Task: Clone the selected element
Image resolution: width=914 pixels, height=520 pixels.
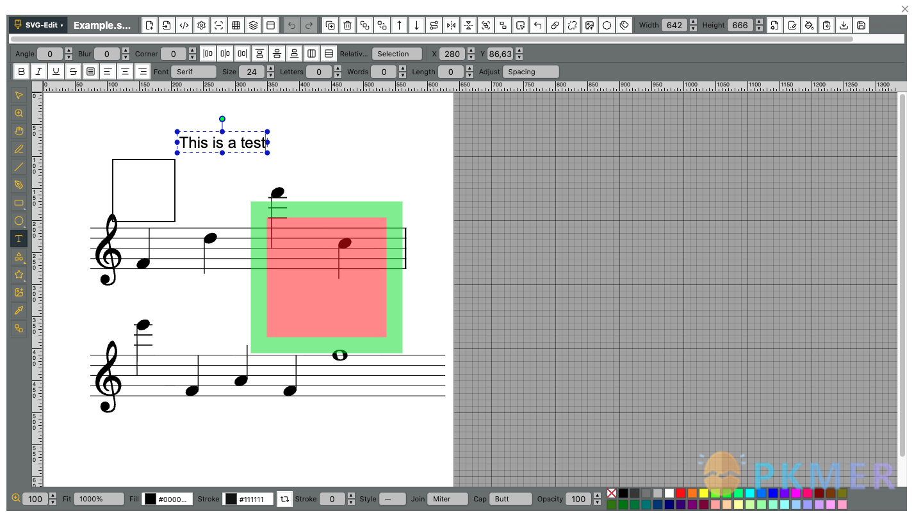Action: [330, 26]
